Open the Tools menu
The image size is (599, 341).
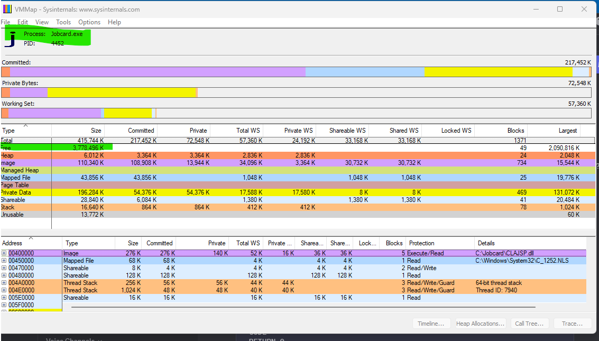click(63, 22)
